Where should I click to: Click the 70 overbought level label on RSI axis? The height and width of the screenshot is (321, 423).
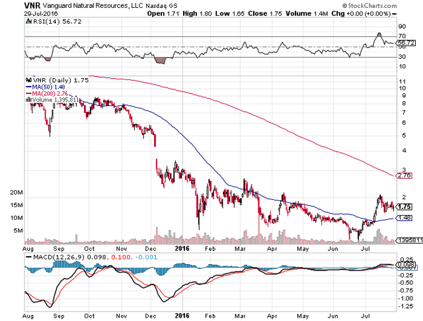point(402,36)
